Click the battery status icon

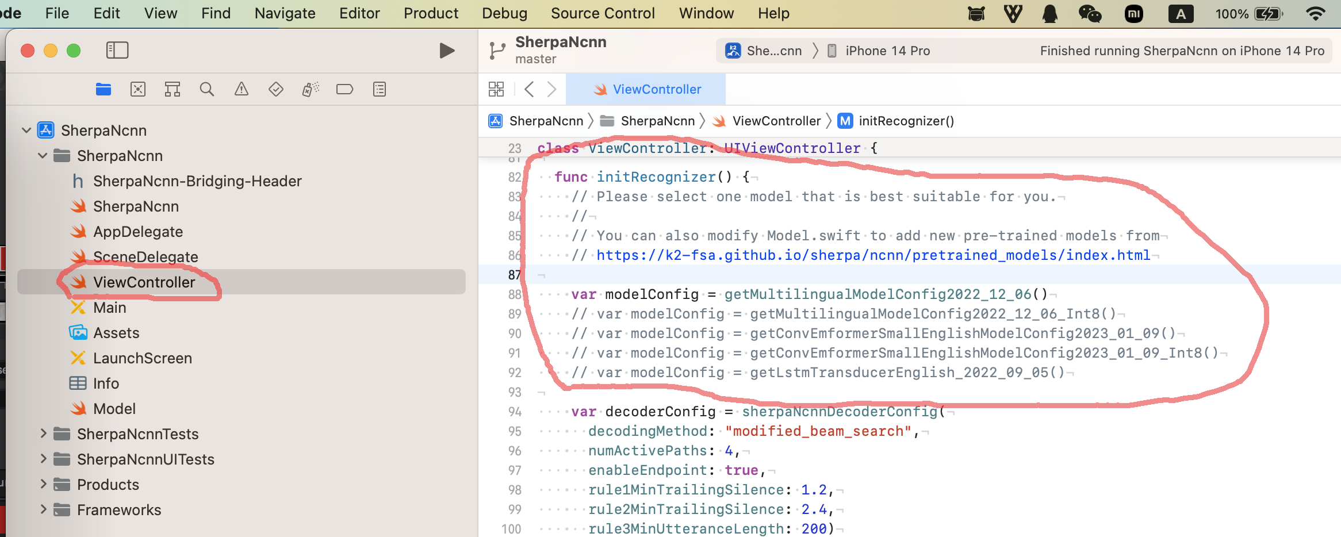click(1269, 13)
